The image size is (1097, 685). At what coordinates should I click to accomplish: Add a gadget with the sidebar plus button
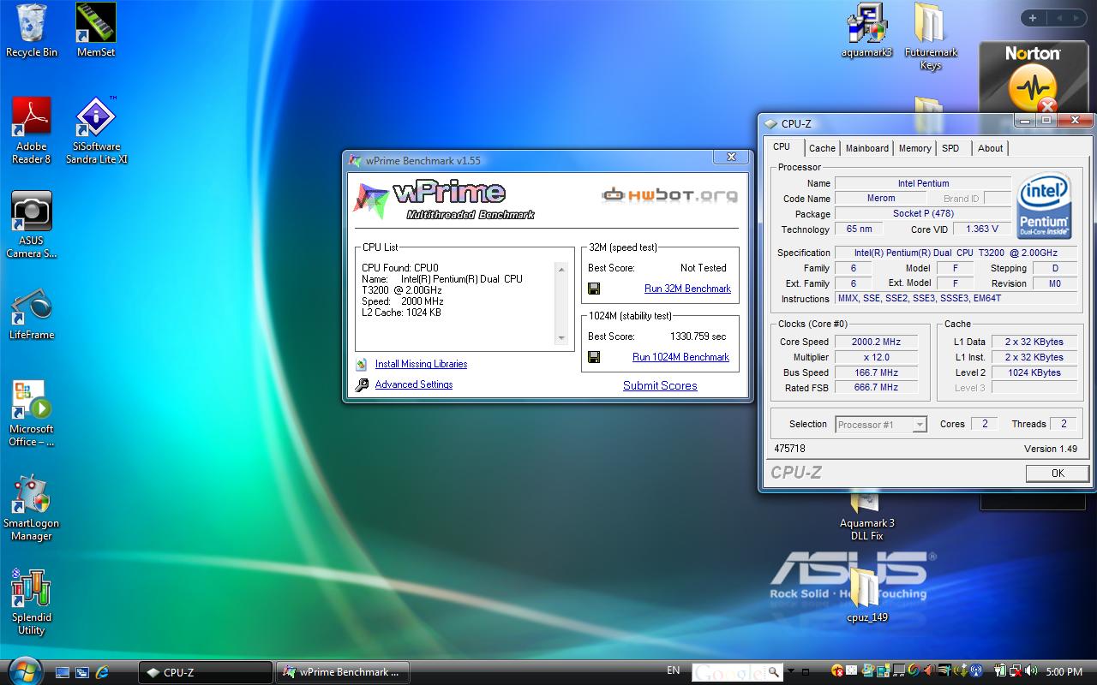(1033, 18)
